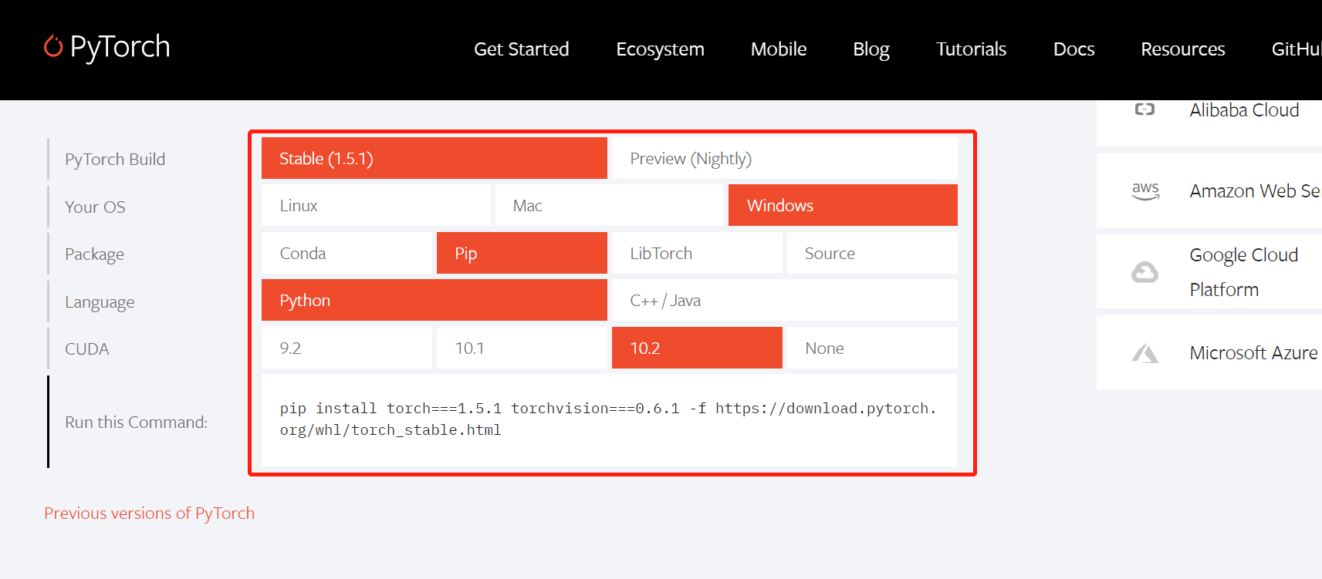Open the Docs menu

coord(1073,49)
